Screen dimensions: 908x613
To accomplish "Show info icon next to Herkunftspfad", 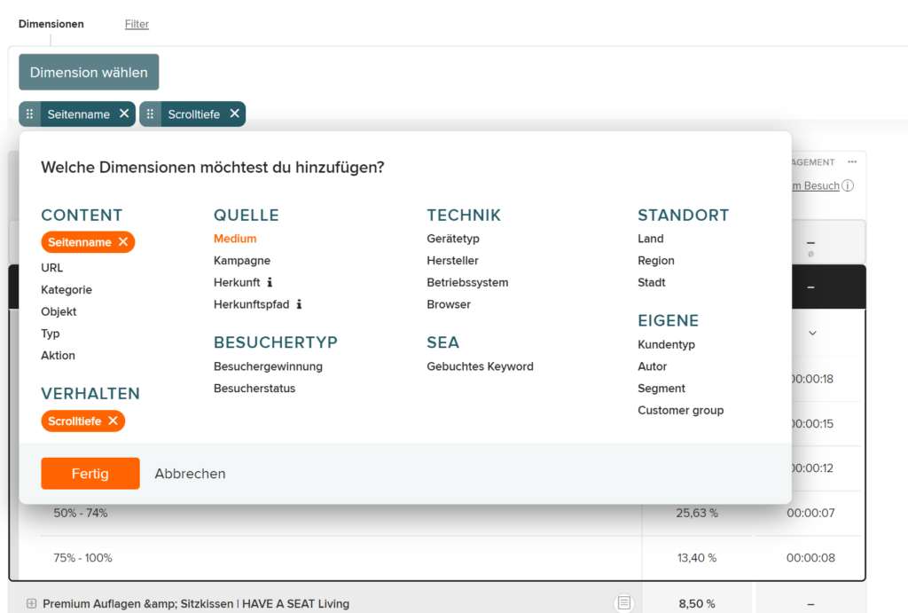I will click(299, 304).
